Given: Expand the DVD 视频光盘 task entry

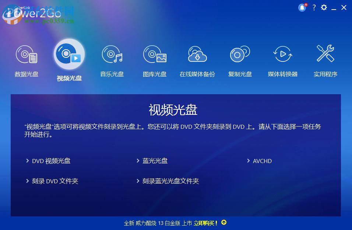Looking at the screenshot, I should (x=51, y=161).
